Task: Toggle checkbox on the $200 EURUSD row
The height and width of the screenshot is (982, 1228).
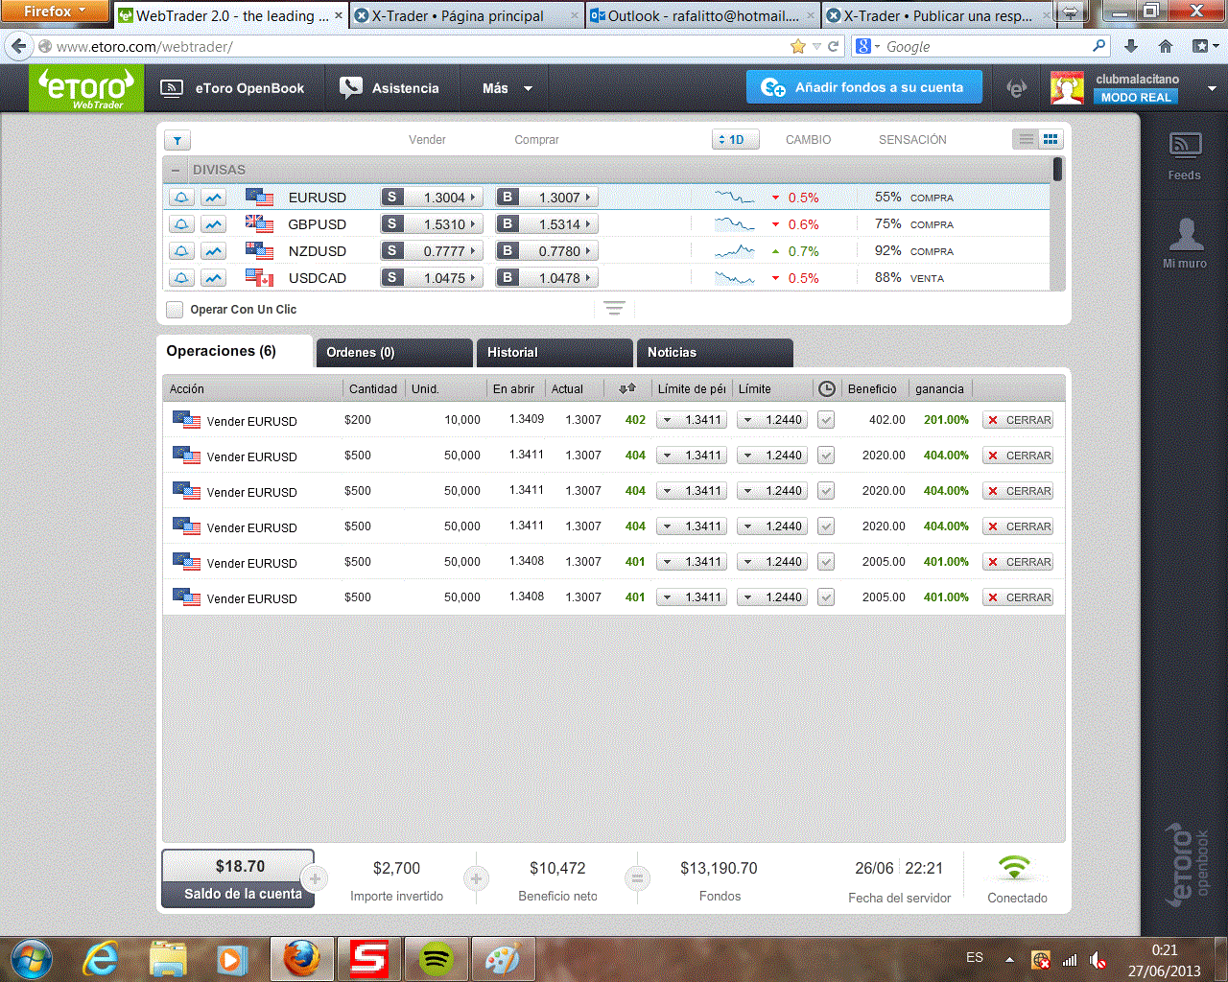Action: (x=825, y=420)
